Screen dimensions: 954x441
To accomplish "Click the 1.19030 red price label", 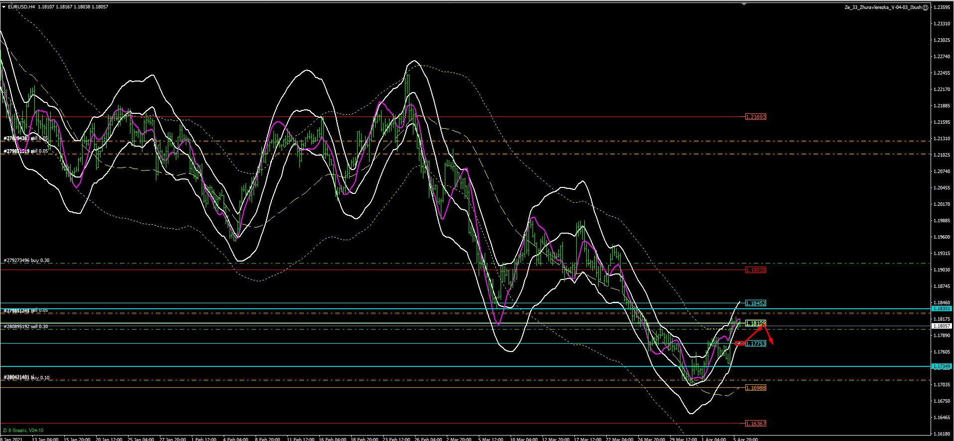I will pyautogui.click(x=756, y=270).
